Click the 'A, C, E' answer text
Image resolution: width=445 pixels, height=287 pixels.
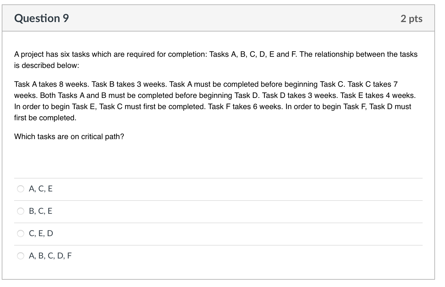tap(41, 189)
